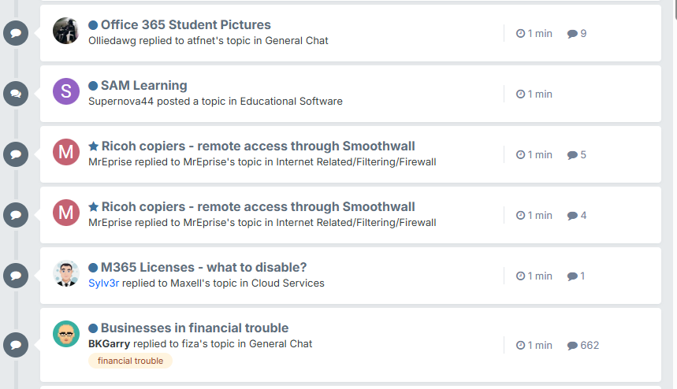
Task: Open Businesses in financial trouble topic
Action: pyautogui.click(x=195, y=328)
